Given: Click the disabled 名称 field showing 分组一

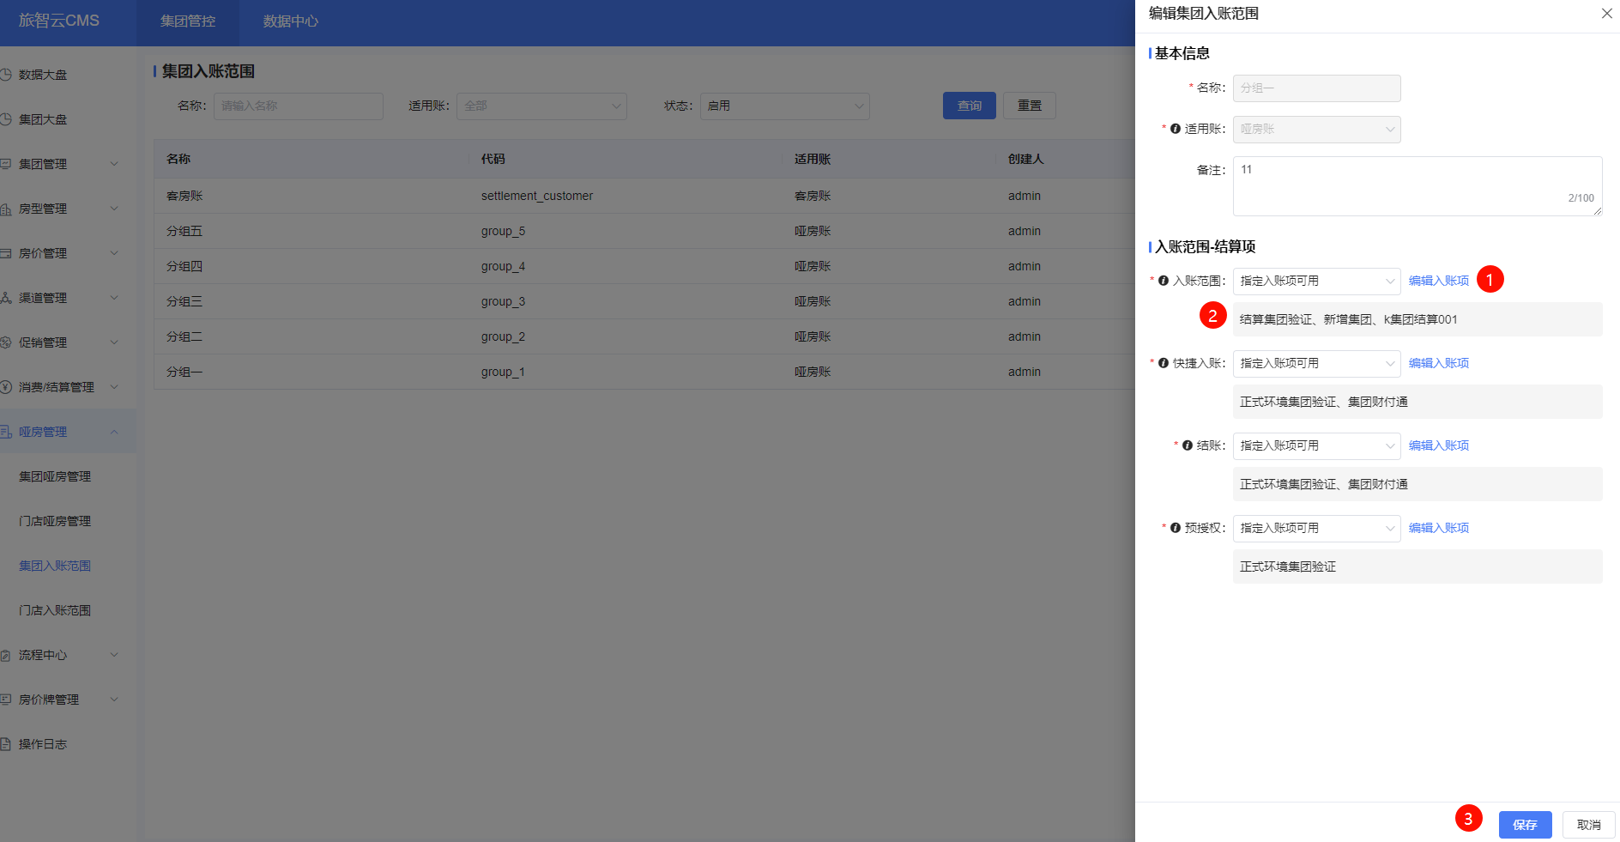Looking at the screenshot, I should tap(1316, 88).
